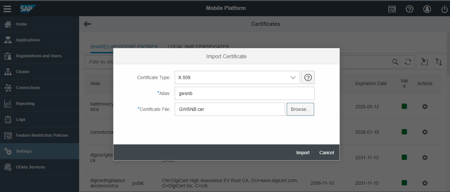Import a keystore entry via the import icon
The height and width of the screenshot is (192, 450).
pos(425,62)
